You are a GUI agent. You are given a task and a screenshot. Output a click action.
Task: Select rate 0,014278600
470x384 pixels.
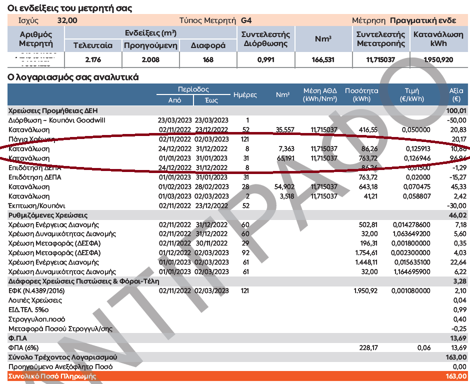[x=411, y=225]
